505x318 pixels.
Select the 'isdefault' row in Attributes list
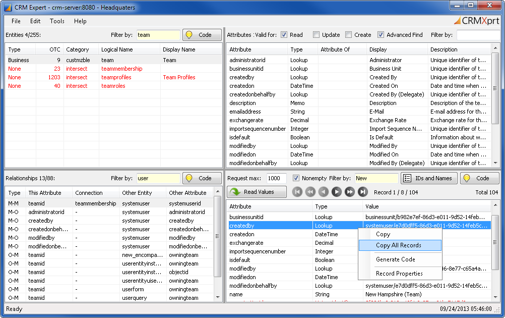(359, 137)
